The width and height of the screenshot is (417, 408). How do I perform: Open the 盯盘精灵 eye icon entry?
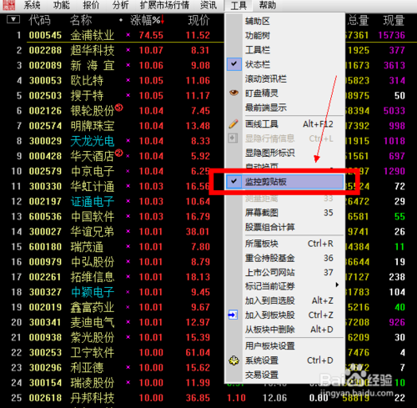tap(234, 93)
